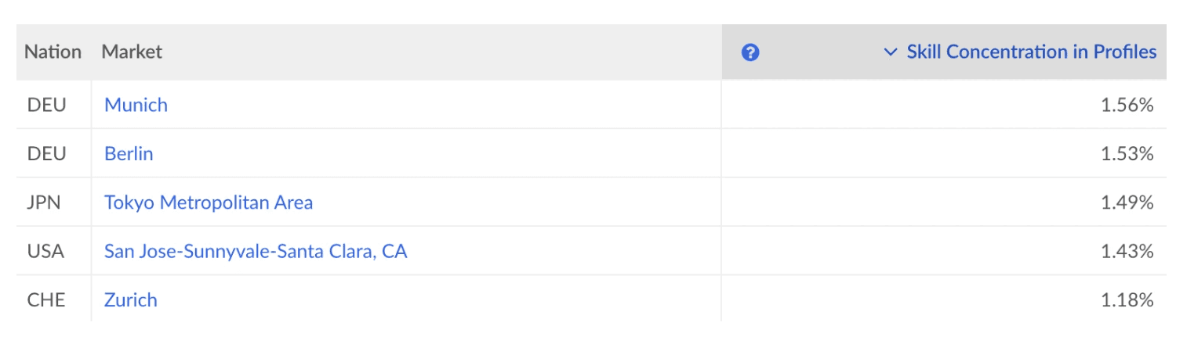The image size is (1187, 344).
Task: Open the Berlin market link
Action: pyautogui.click(x=129, y=154)
